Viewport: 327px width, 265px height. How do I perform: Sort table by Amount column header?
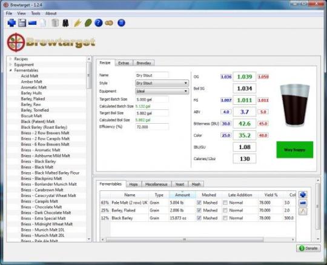click(182, 195)
